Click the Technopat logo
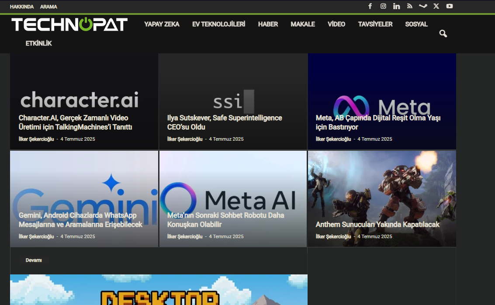The image size is (495, 305). pos(69,24)
